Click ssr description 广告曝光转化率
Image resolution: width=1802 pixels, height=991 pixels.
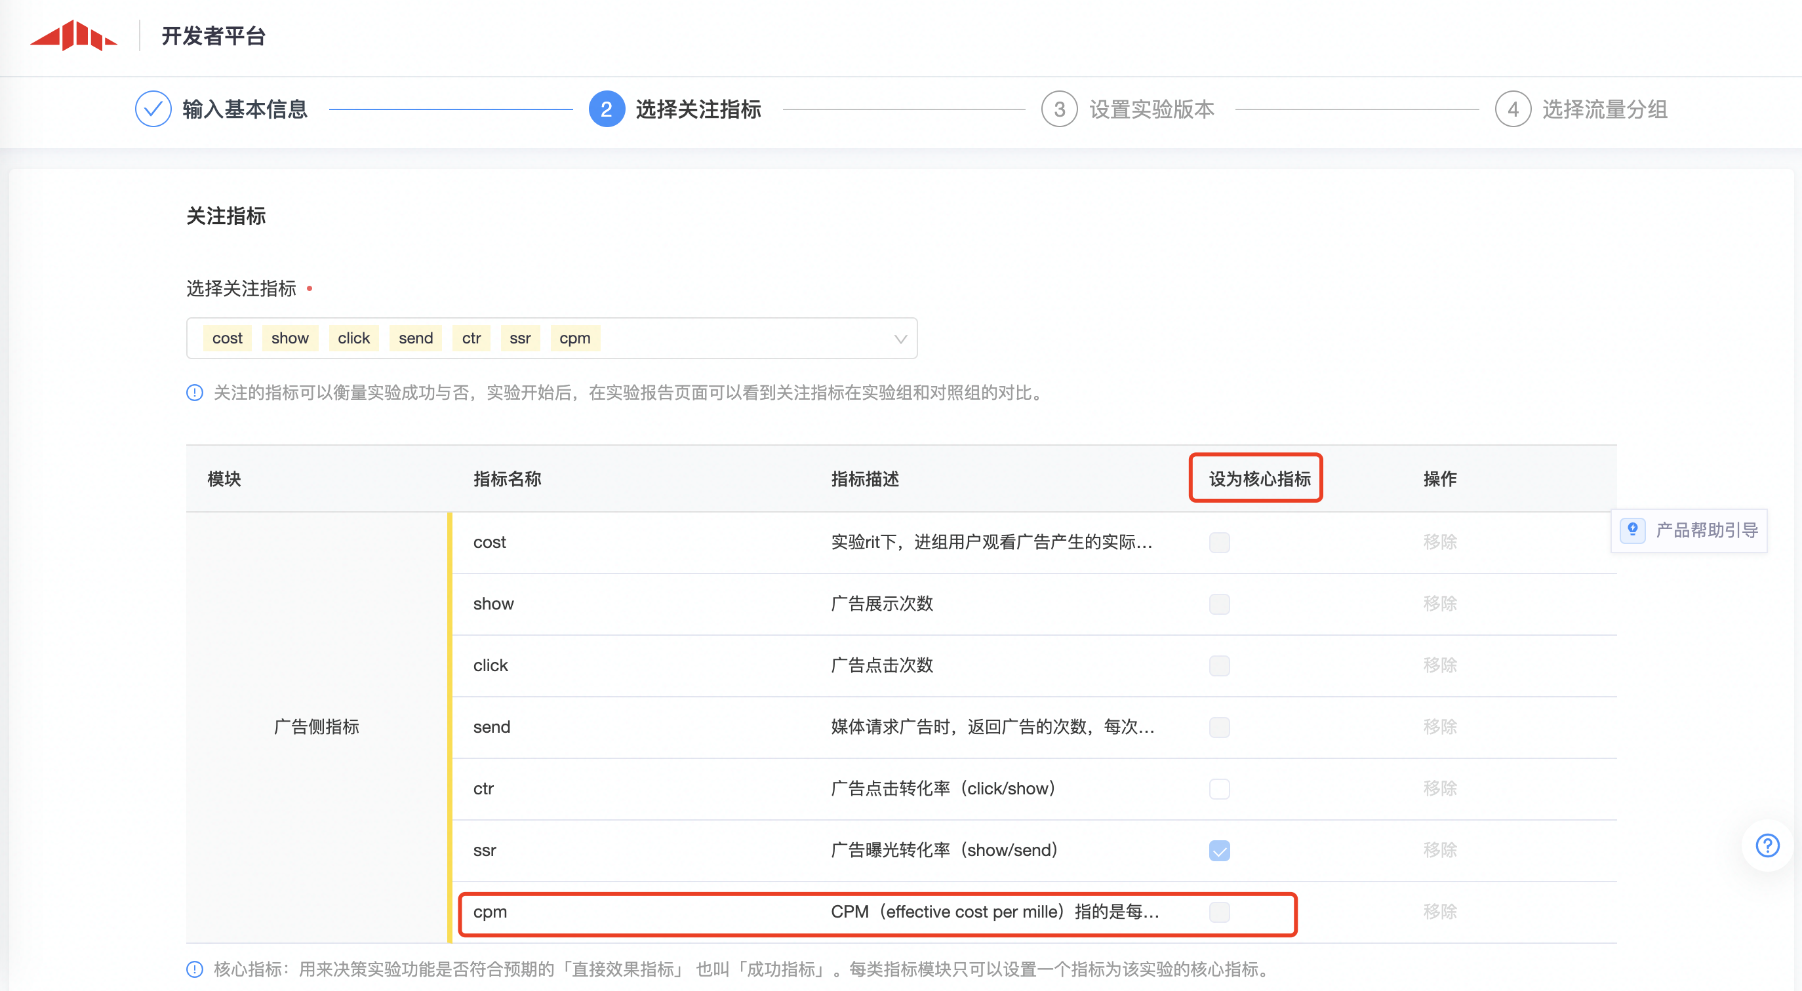(x=945, y=849)
